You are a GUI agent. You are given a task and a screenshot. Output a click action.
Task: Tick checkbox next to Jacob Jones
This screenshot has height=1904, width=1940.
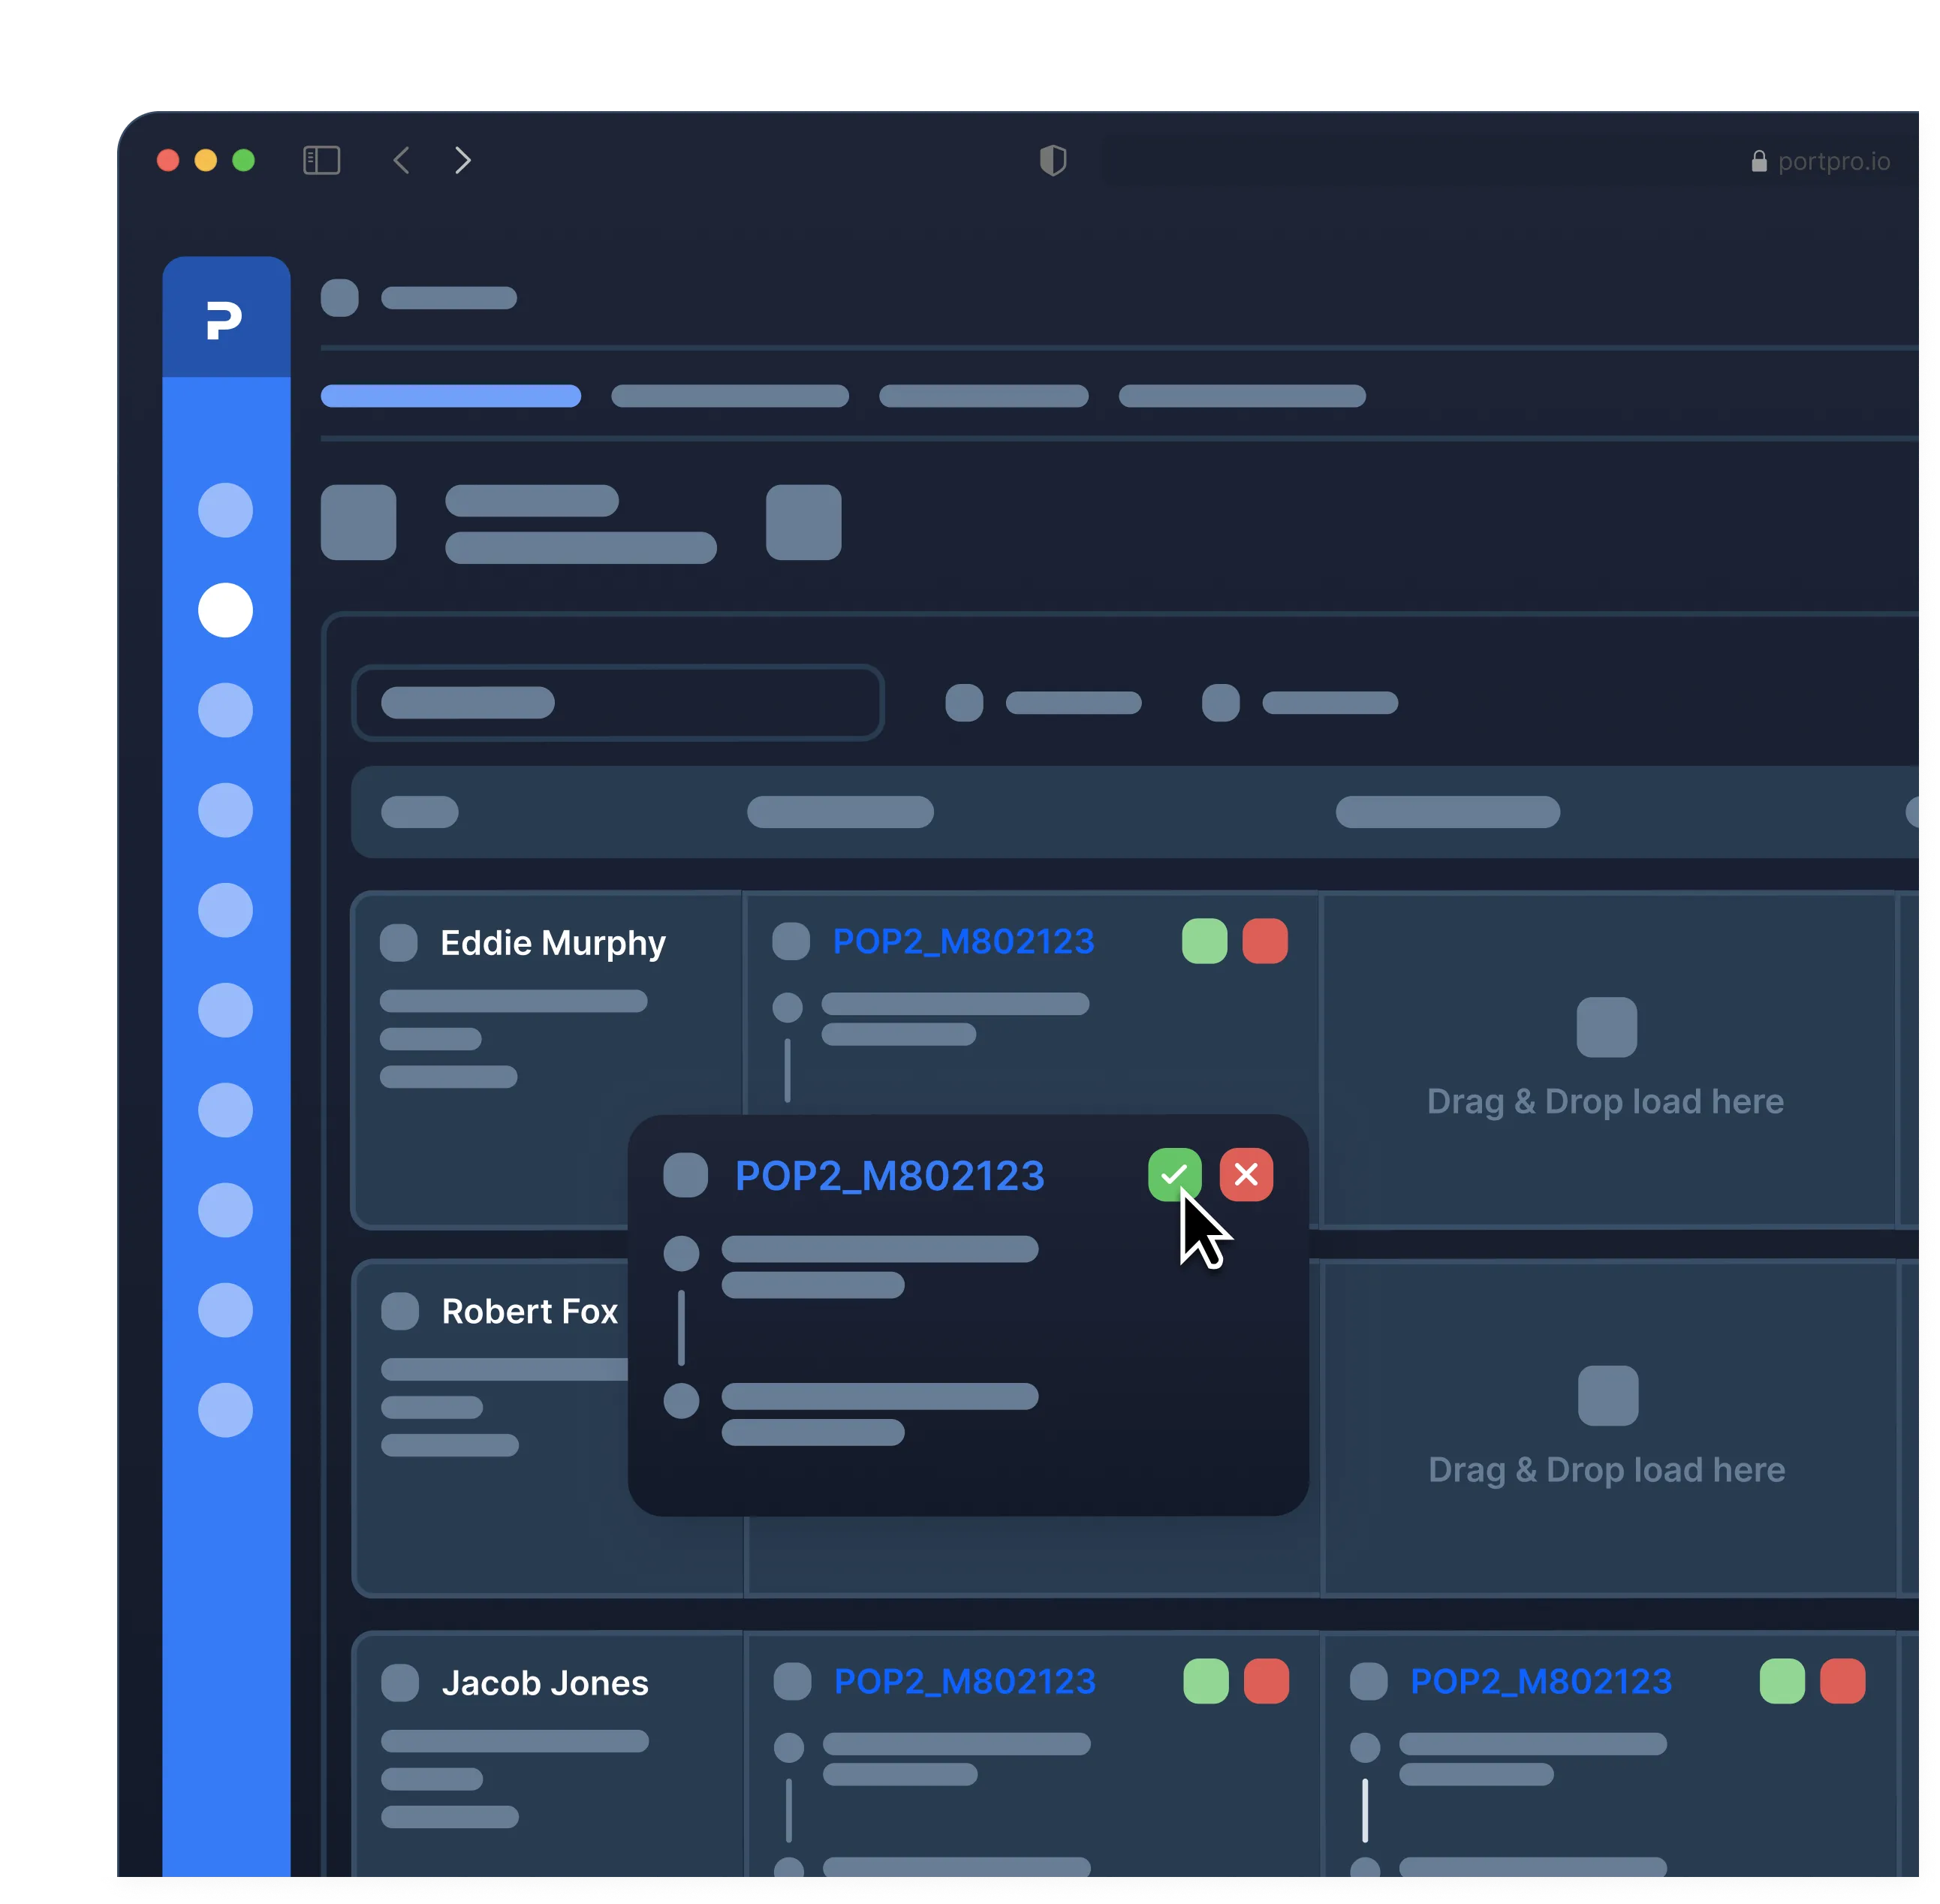pyautogui.click(x=400, y=1682)
